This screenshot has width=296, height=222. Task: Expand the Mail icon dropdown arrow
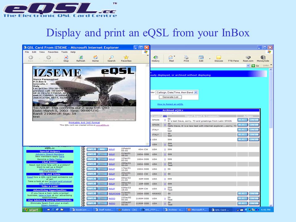[175, 56]
